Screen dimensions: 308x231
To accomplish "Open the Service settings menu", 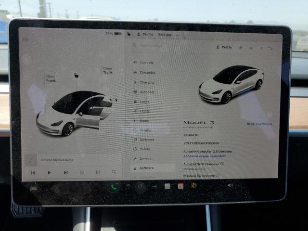I will pyautogui.click(x=142, y=158).
